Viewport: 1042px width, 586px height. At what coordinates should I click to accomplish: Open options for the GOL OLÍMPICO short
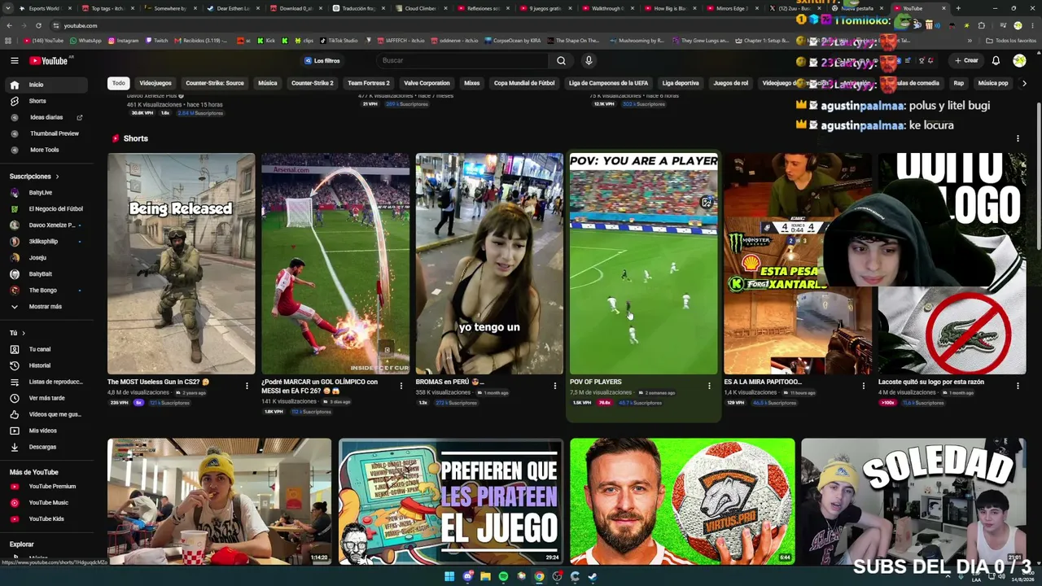[x=401, y=386]
